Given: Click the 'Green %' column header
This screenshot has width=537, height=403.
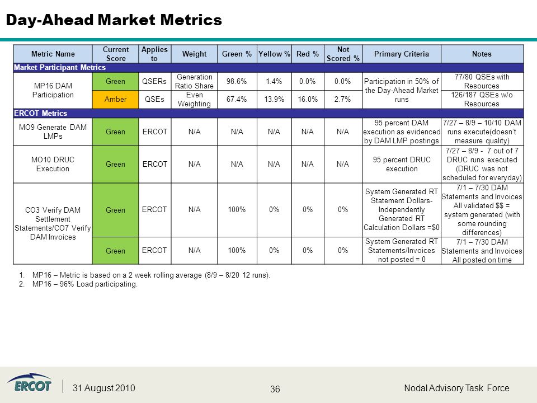Looking at the screenshot, I should click(237, 54).
